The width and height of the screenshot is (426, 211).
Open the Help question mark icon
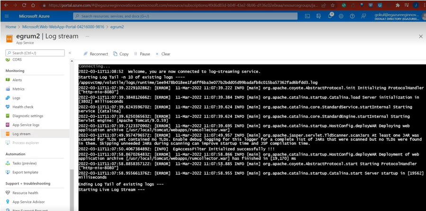click(352, 16)
